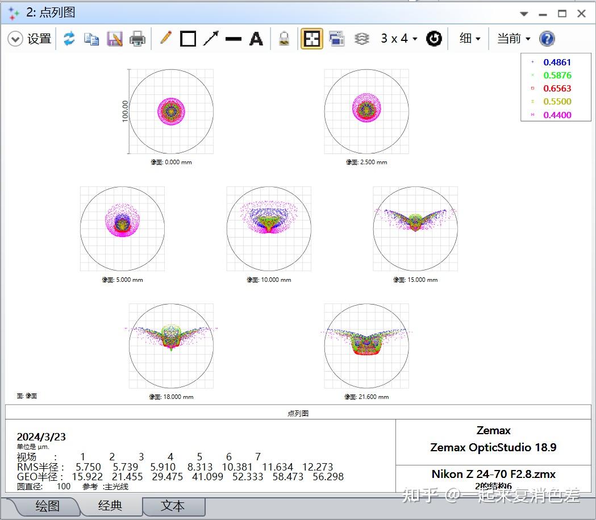Open the 当前 configuration dropdown

click(514, 39)
